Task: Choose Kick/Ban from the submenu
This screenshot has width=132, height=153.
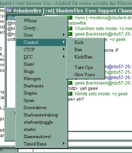Action: pyautogui.click(x=85, y=57)
